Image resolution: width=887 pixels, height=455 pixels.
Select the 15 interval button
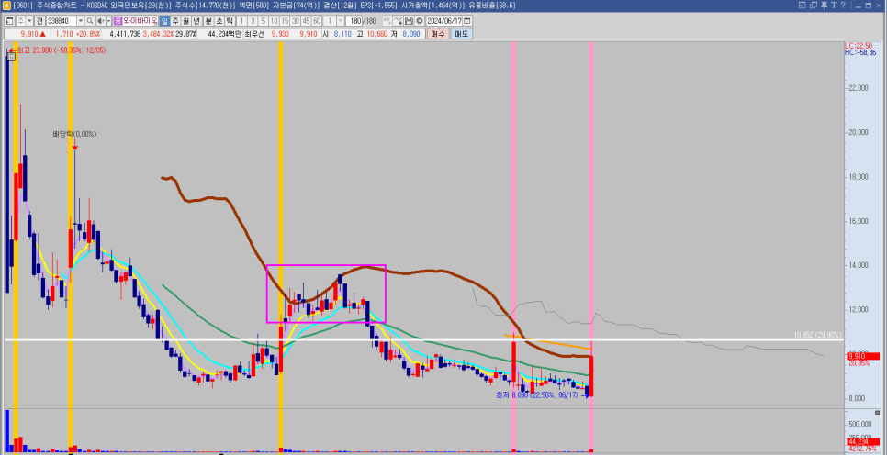[x=285, y=20]
